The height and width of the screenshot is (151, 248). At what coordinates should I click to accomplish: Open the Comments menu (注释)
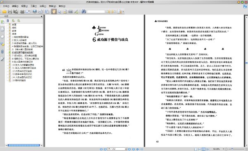43,6
